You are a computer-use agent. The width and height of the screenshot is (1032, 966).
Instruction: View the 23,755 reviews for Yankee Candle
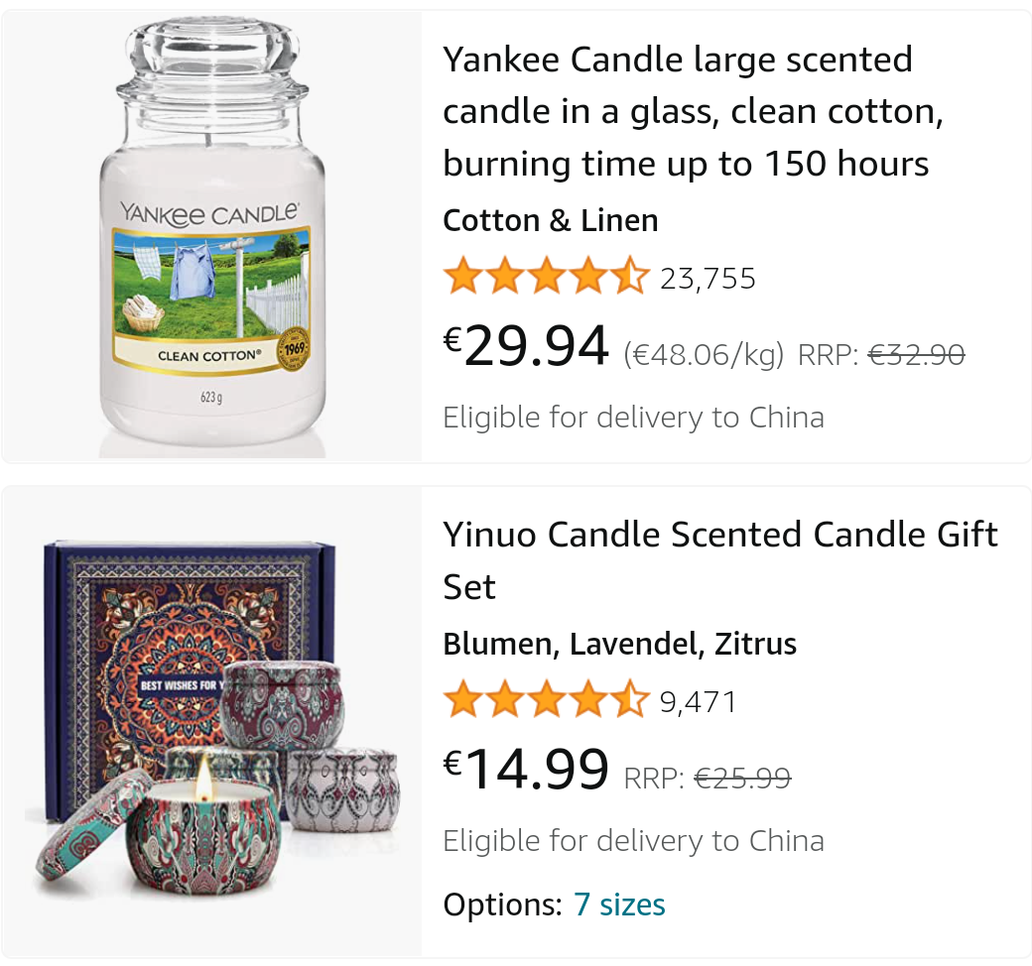(x=708, y=280)
